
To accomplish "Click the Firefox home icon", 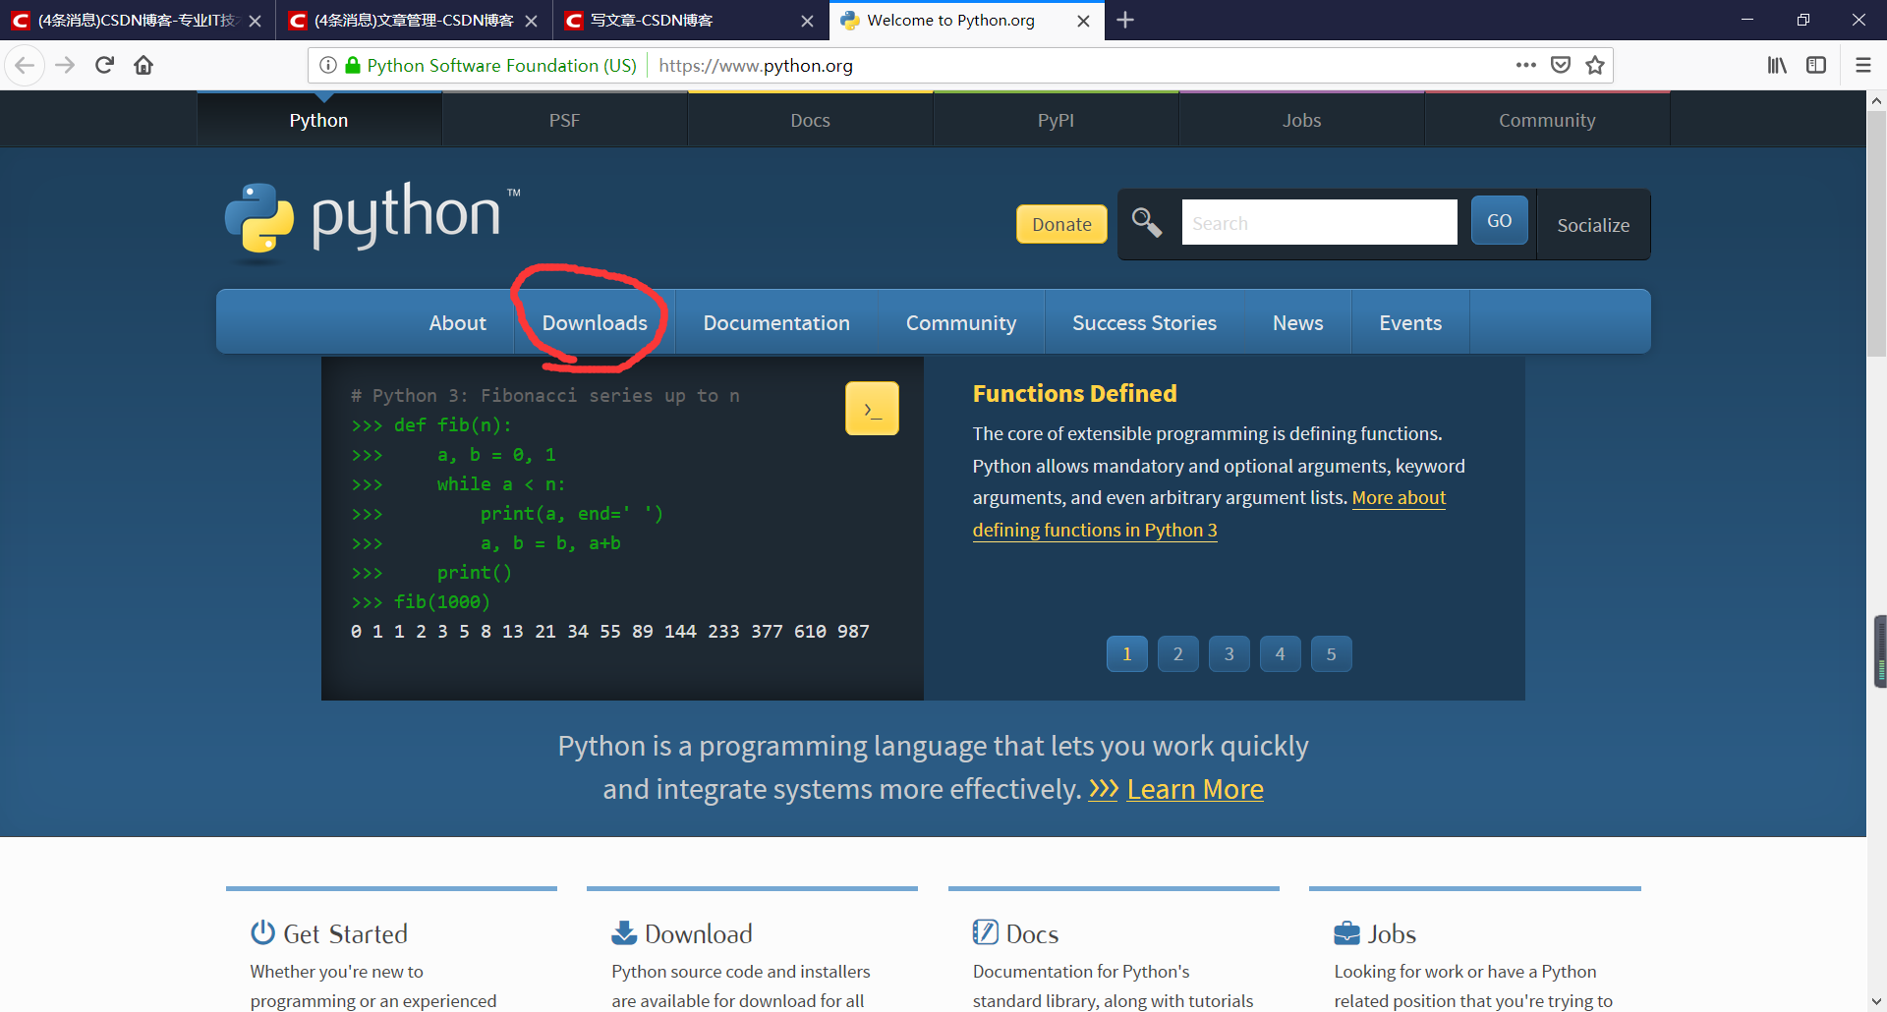I will point(143,65).
